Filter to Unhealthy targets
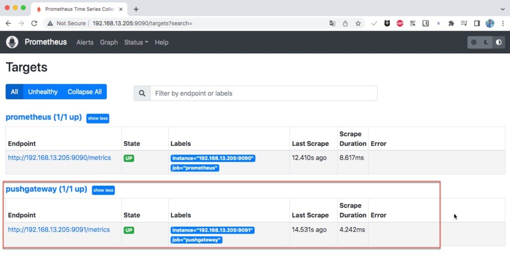Viewport: 510px width, 258px height. 43,92
